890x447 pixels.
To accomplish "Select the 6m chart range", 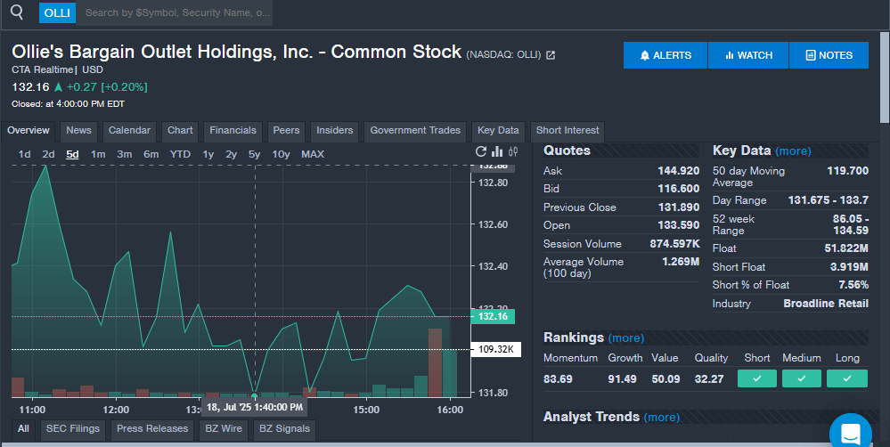I will [x=151, y=154].
